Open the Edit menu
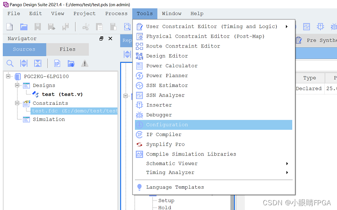 [x=35, y=13]
